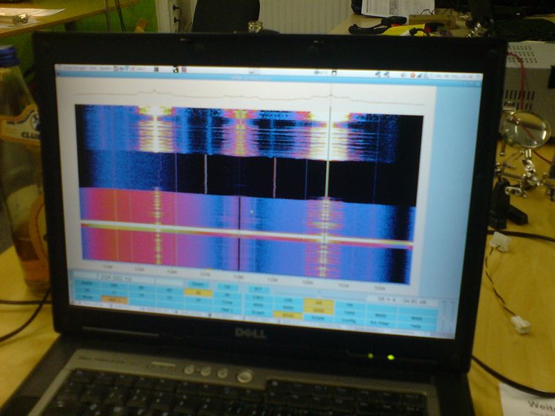555x416 pixels.
Task: Open the RX Filter screen
Action: 380,322
